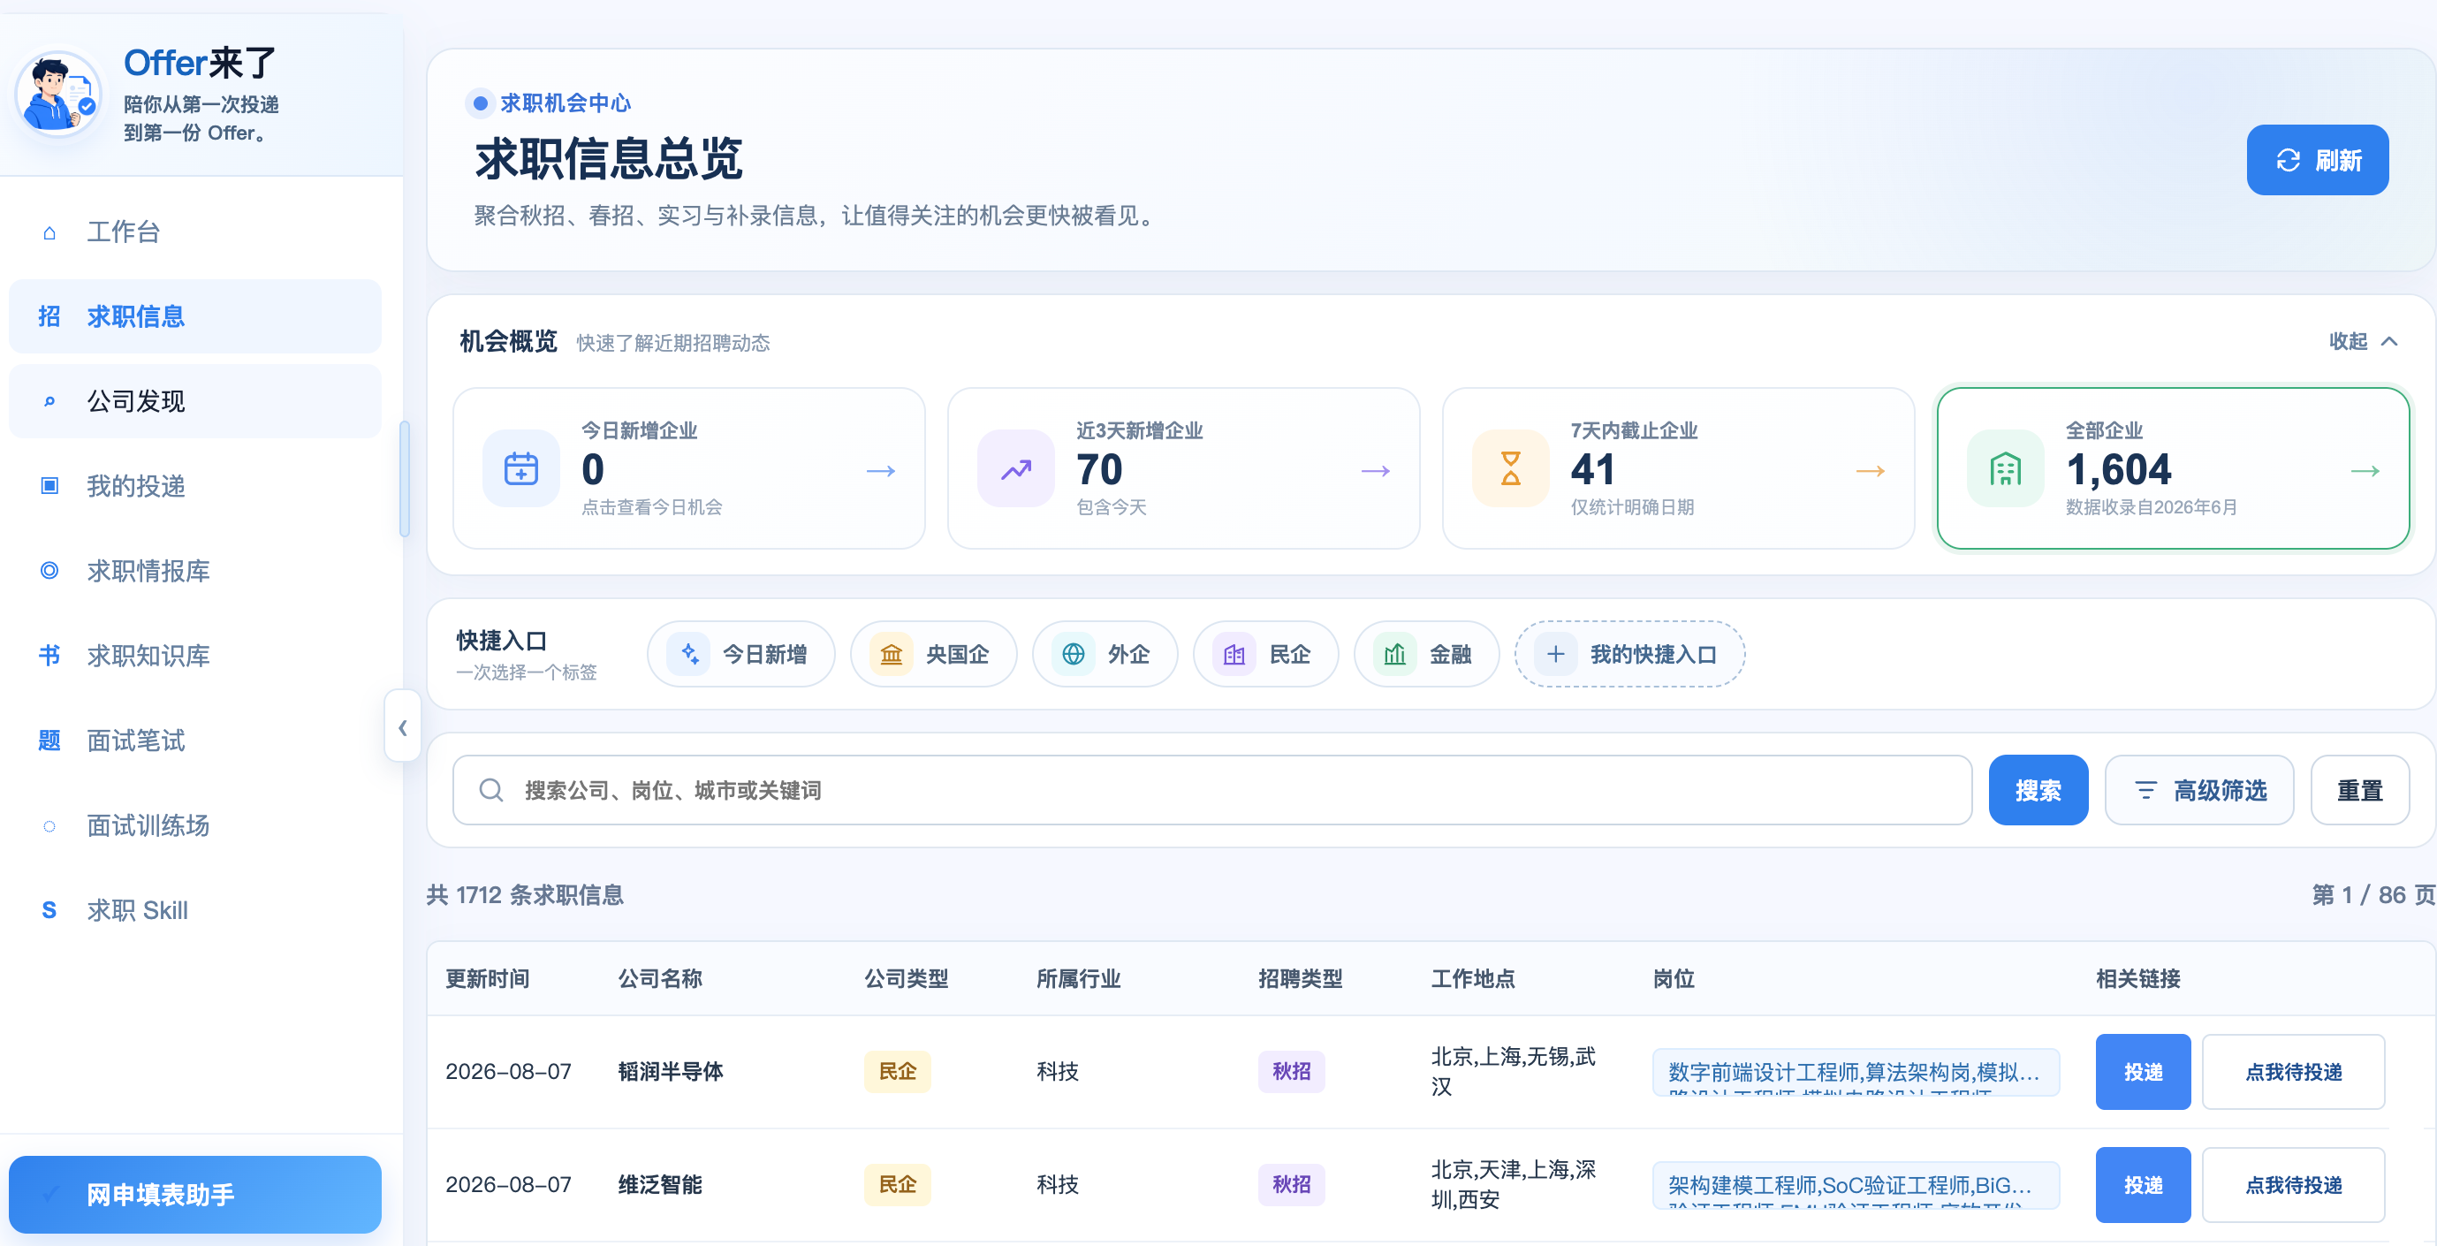Click the plus icon on 我的快捷入口

(1555, 654)
